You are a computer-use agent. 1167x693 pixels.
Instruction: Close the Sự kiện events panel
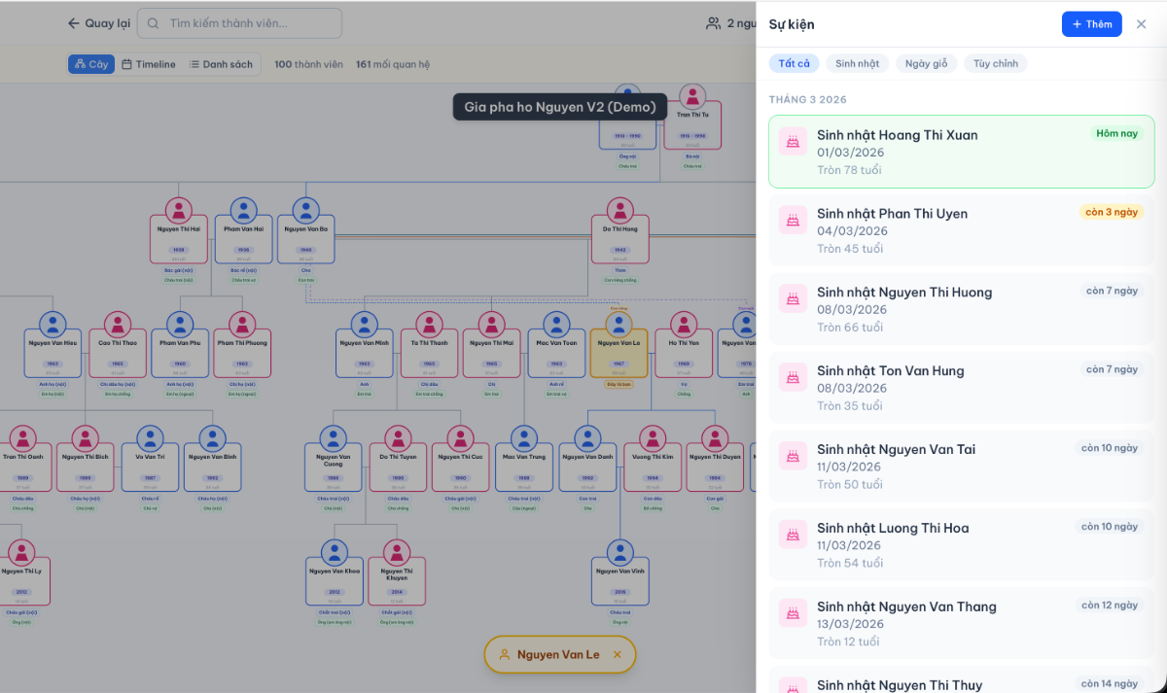point(1142,24)
